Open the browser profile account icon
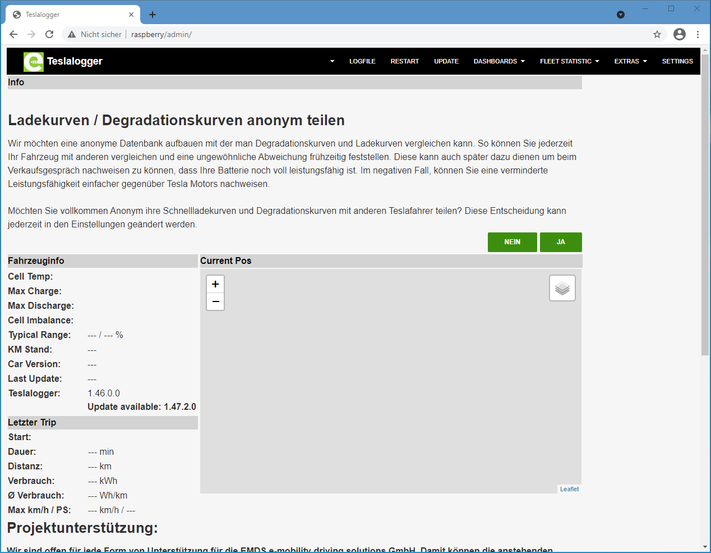The height and width of the screenshot is (553, 711). [x=679, y=34]
